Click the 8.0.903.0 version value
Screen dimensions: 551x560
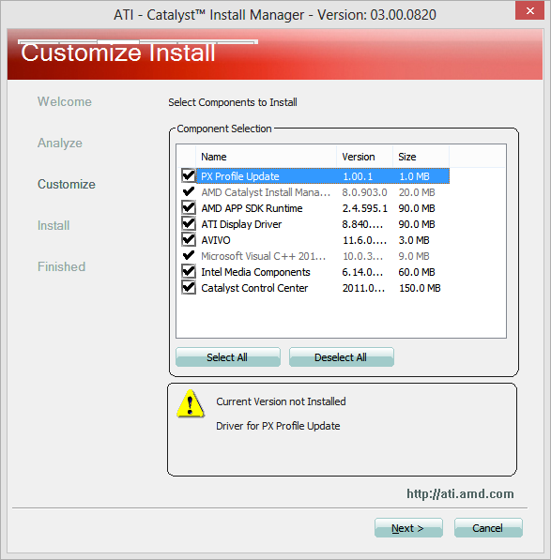pyautogui.click(x=364, y=192)
